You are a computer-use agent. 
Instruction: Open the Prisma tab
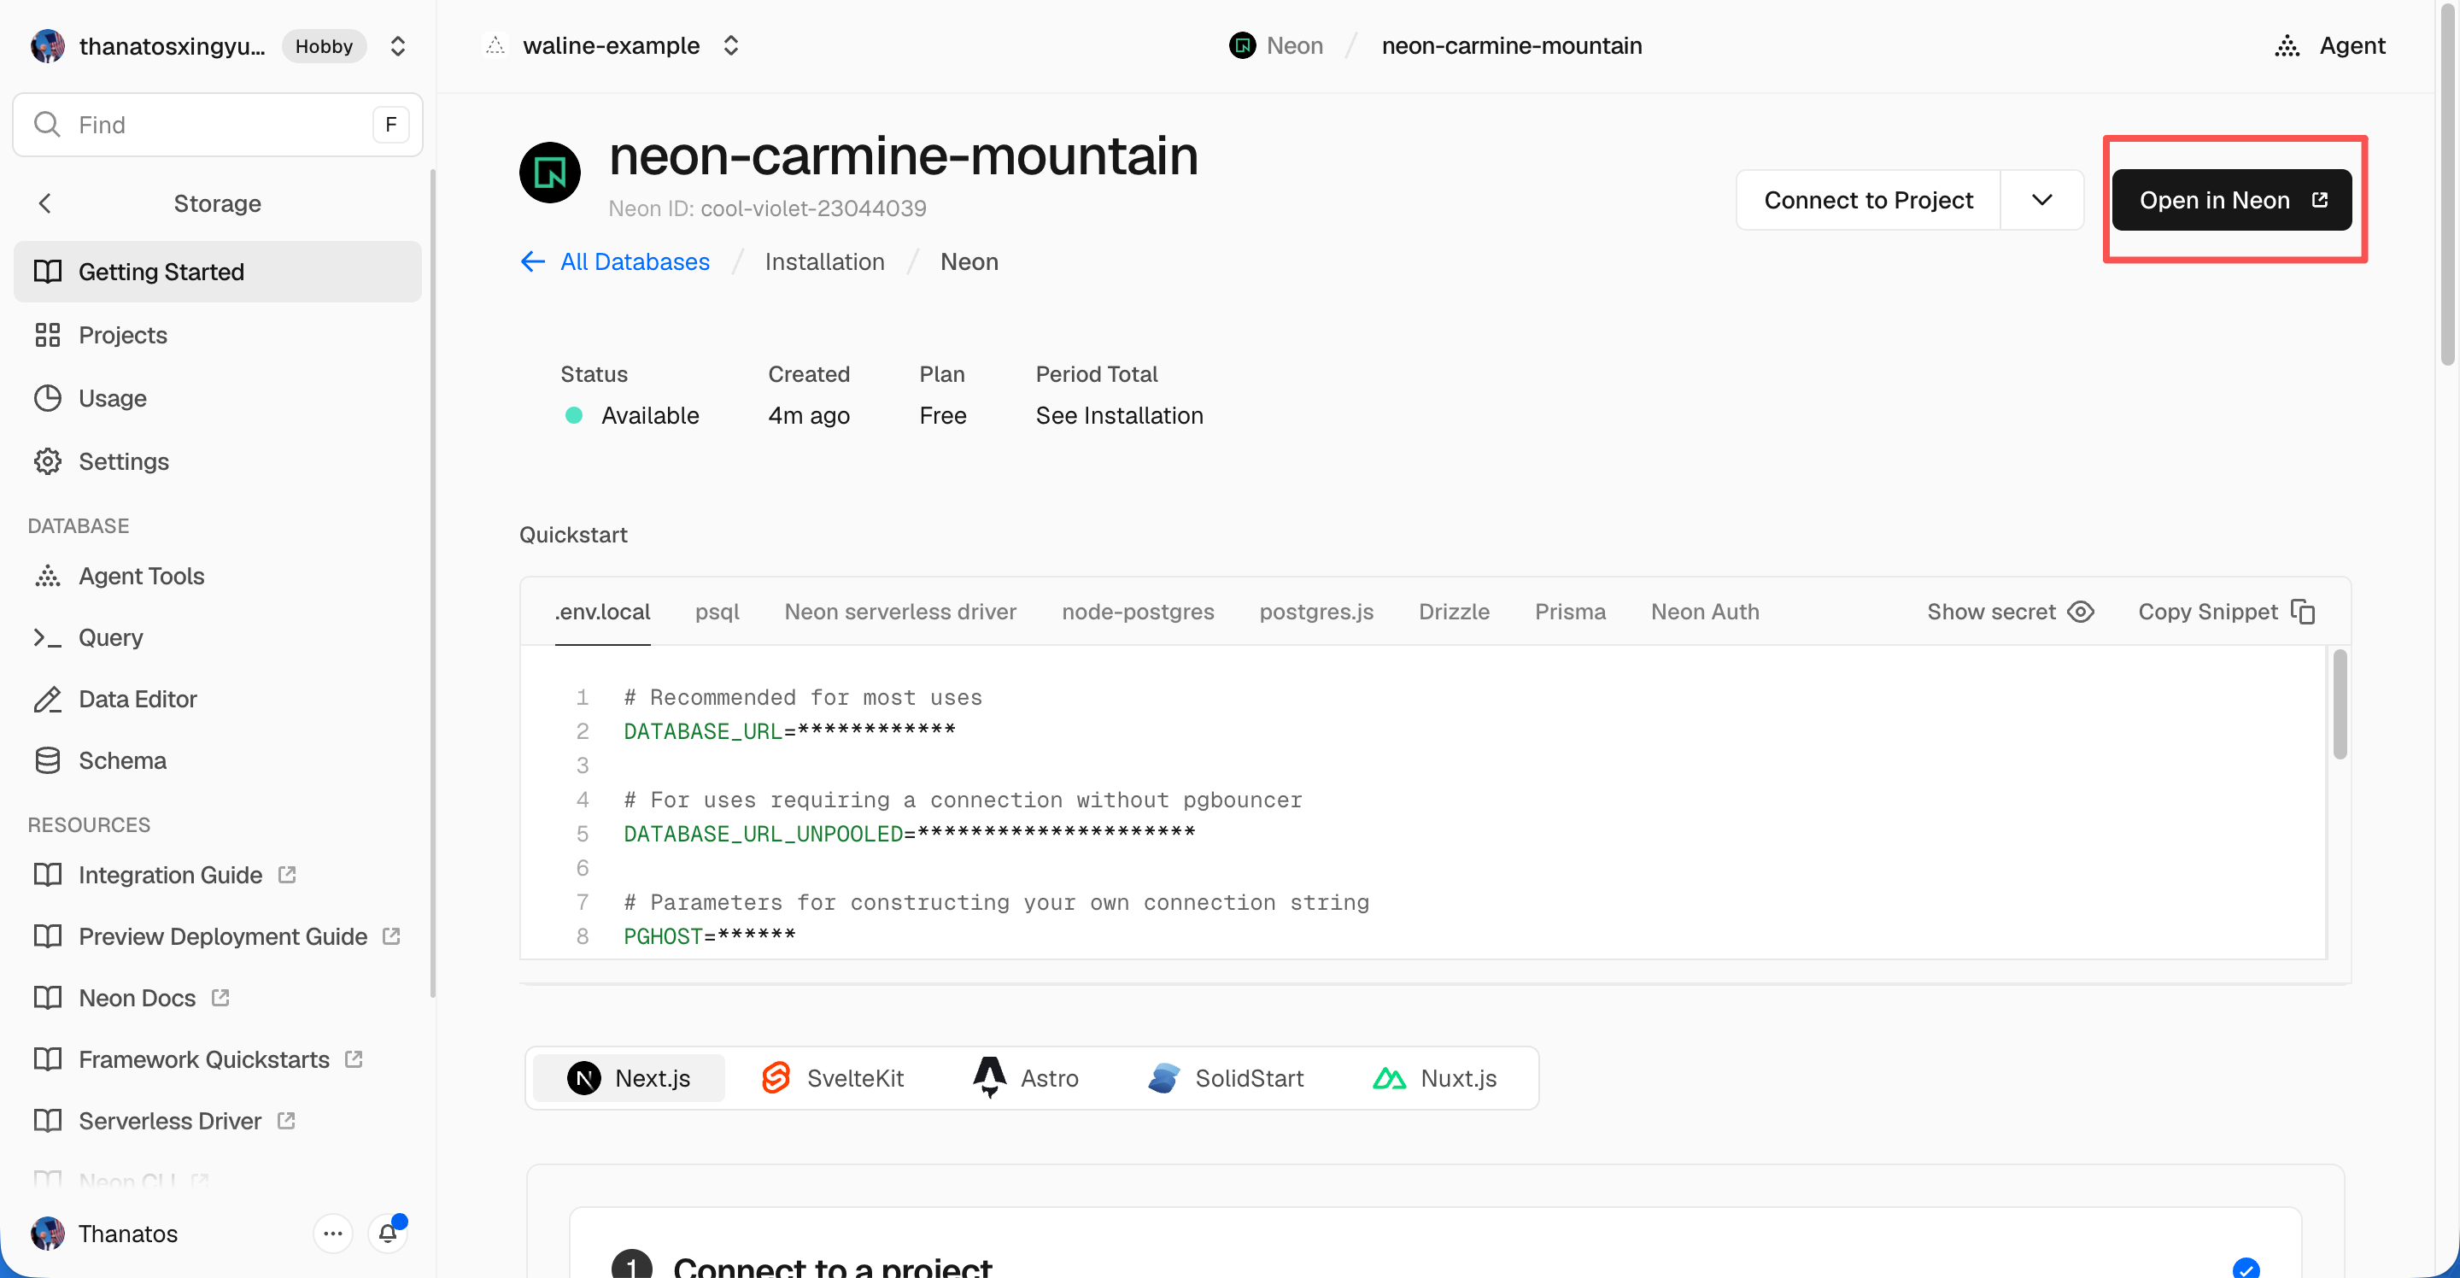(1570, 613)
